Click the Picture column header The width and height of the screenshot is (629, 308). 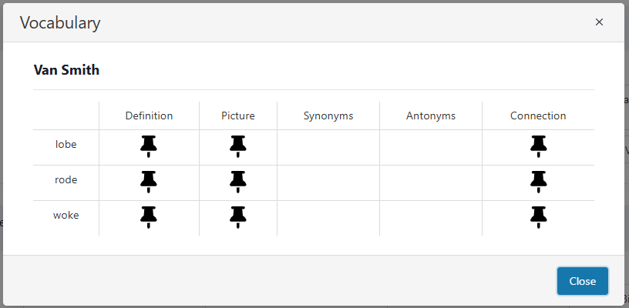237,115
